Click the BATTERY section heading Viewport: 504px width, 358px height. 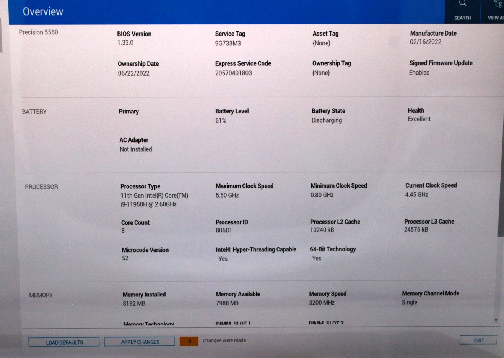[x=34, y=112]
